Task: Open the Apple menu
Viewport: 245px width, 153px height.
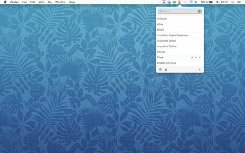Action: click(5, 2)
